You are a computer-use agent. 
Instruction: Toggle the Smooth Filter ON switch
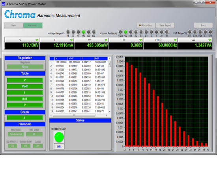[x=26, y=146]
